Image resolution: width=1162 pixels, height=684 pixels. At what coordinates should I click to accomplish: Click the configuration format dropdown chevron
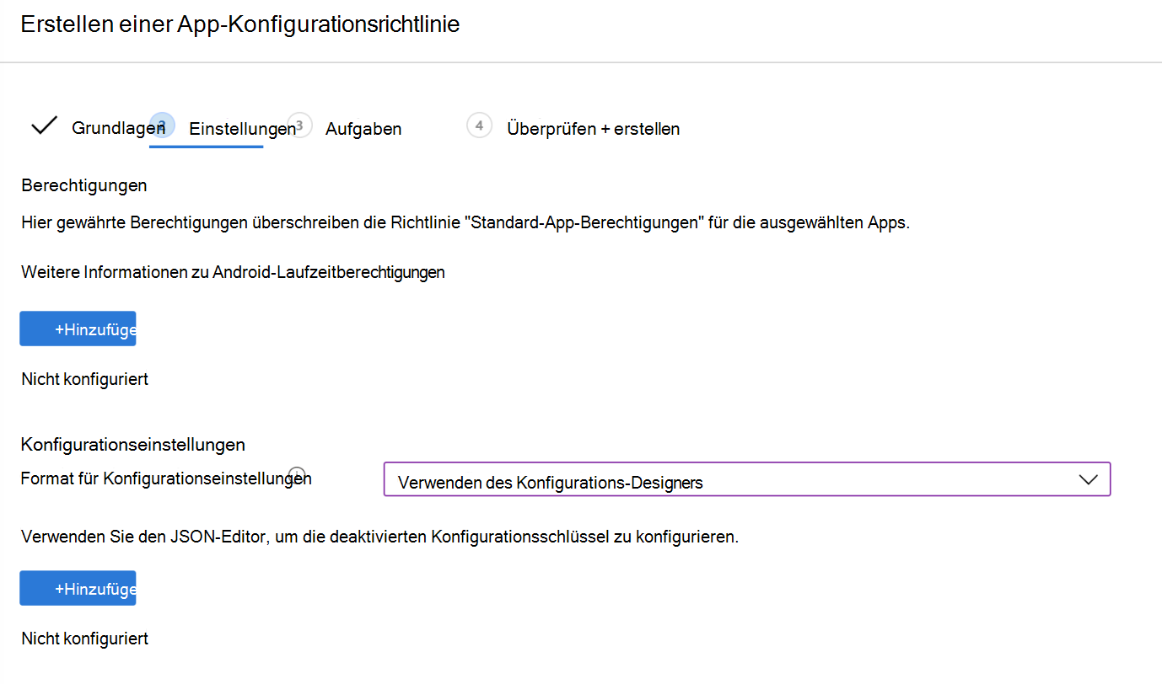click(1089, 478)
